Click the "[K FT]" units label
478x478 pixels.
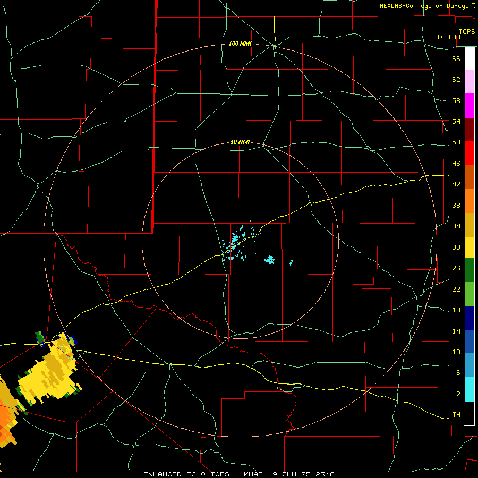click(x=449, y=37)
